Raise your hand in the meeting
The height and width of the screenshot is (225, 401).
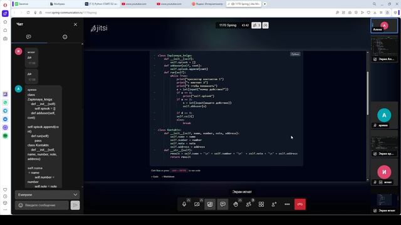236,204
